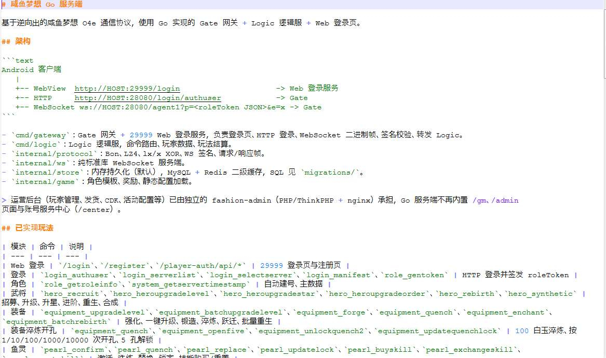
Task: Click the 'role_getroleinfo' command
Action: [81, 284]
